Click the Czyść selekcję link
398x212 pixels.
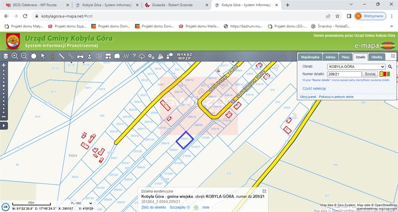tap(314, 89)
